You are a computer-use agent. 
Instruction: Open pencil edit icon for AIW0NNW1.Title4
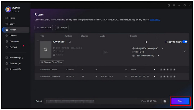pos(168,70)
